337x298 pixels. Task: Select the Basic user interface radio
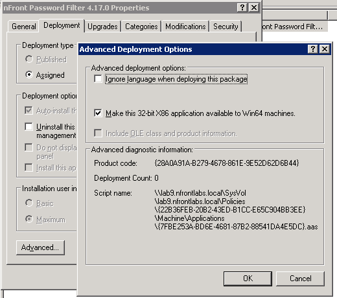pos(29,203)
